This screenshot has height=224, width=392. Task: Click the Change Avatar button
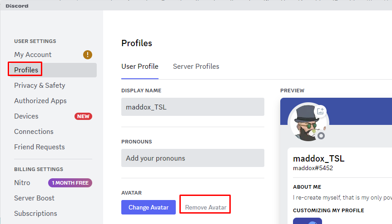click(149, 207)
